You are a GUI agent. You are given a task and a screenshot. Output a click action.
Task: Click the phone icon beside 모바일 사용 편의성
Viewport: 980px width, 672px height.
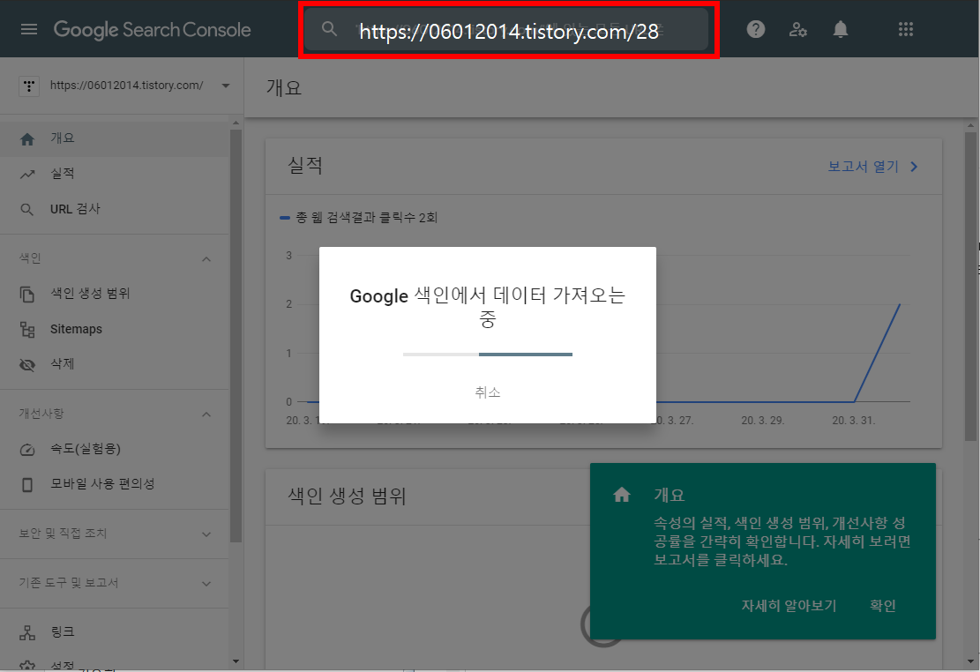[x=26, y=484]
